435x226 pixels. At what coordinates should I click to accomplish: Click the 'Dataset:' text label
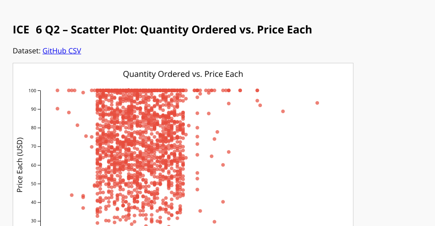tap(27, 51)
